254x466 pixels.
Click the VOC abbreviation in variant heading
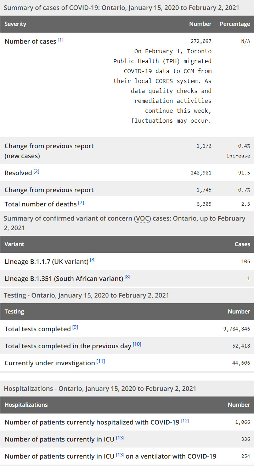[143, 218]
